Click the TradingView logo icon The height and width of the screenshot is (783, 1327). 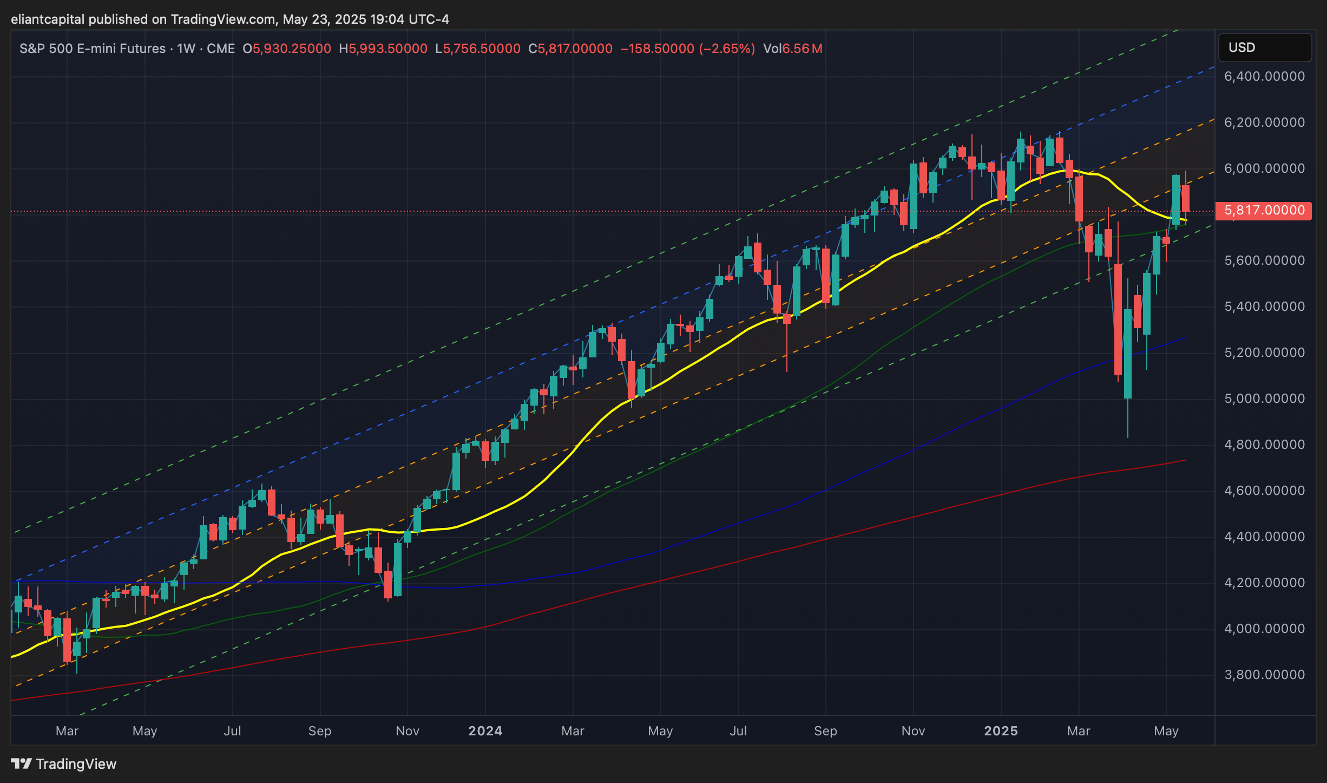tap(22, 764)
